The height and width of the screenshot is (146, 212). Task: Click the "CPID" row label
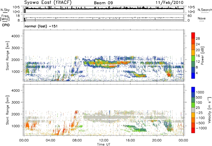[x=6, y=25]
